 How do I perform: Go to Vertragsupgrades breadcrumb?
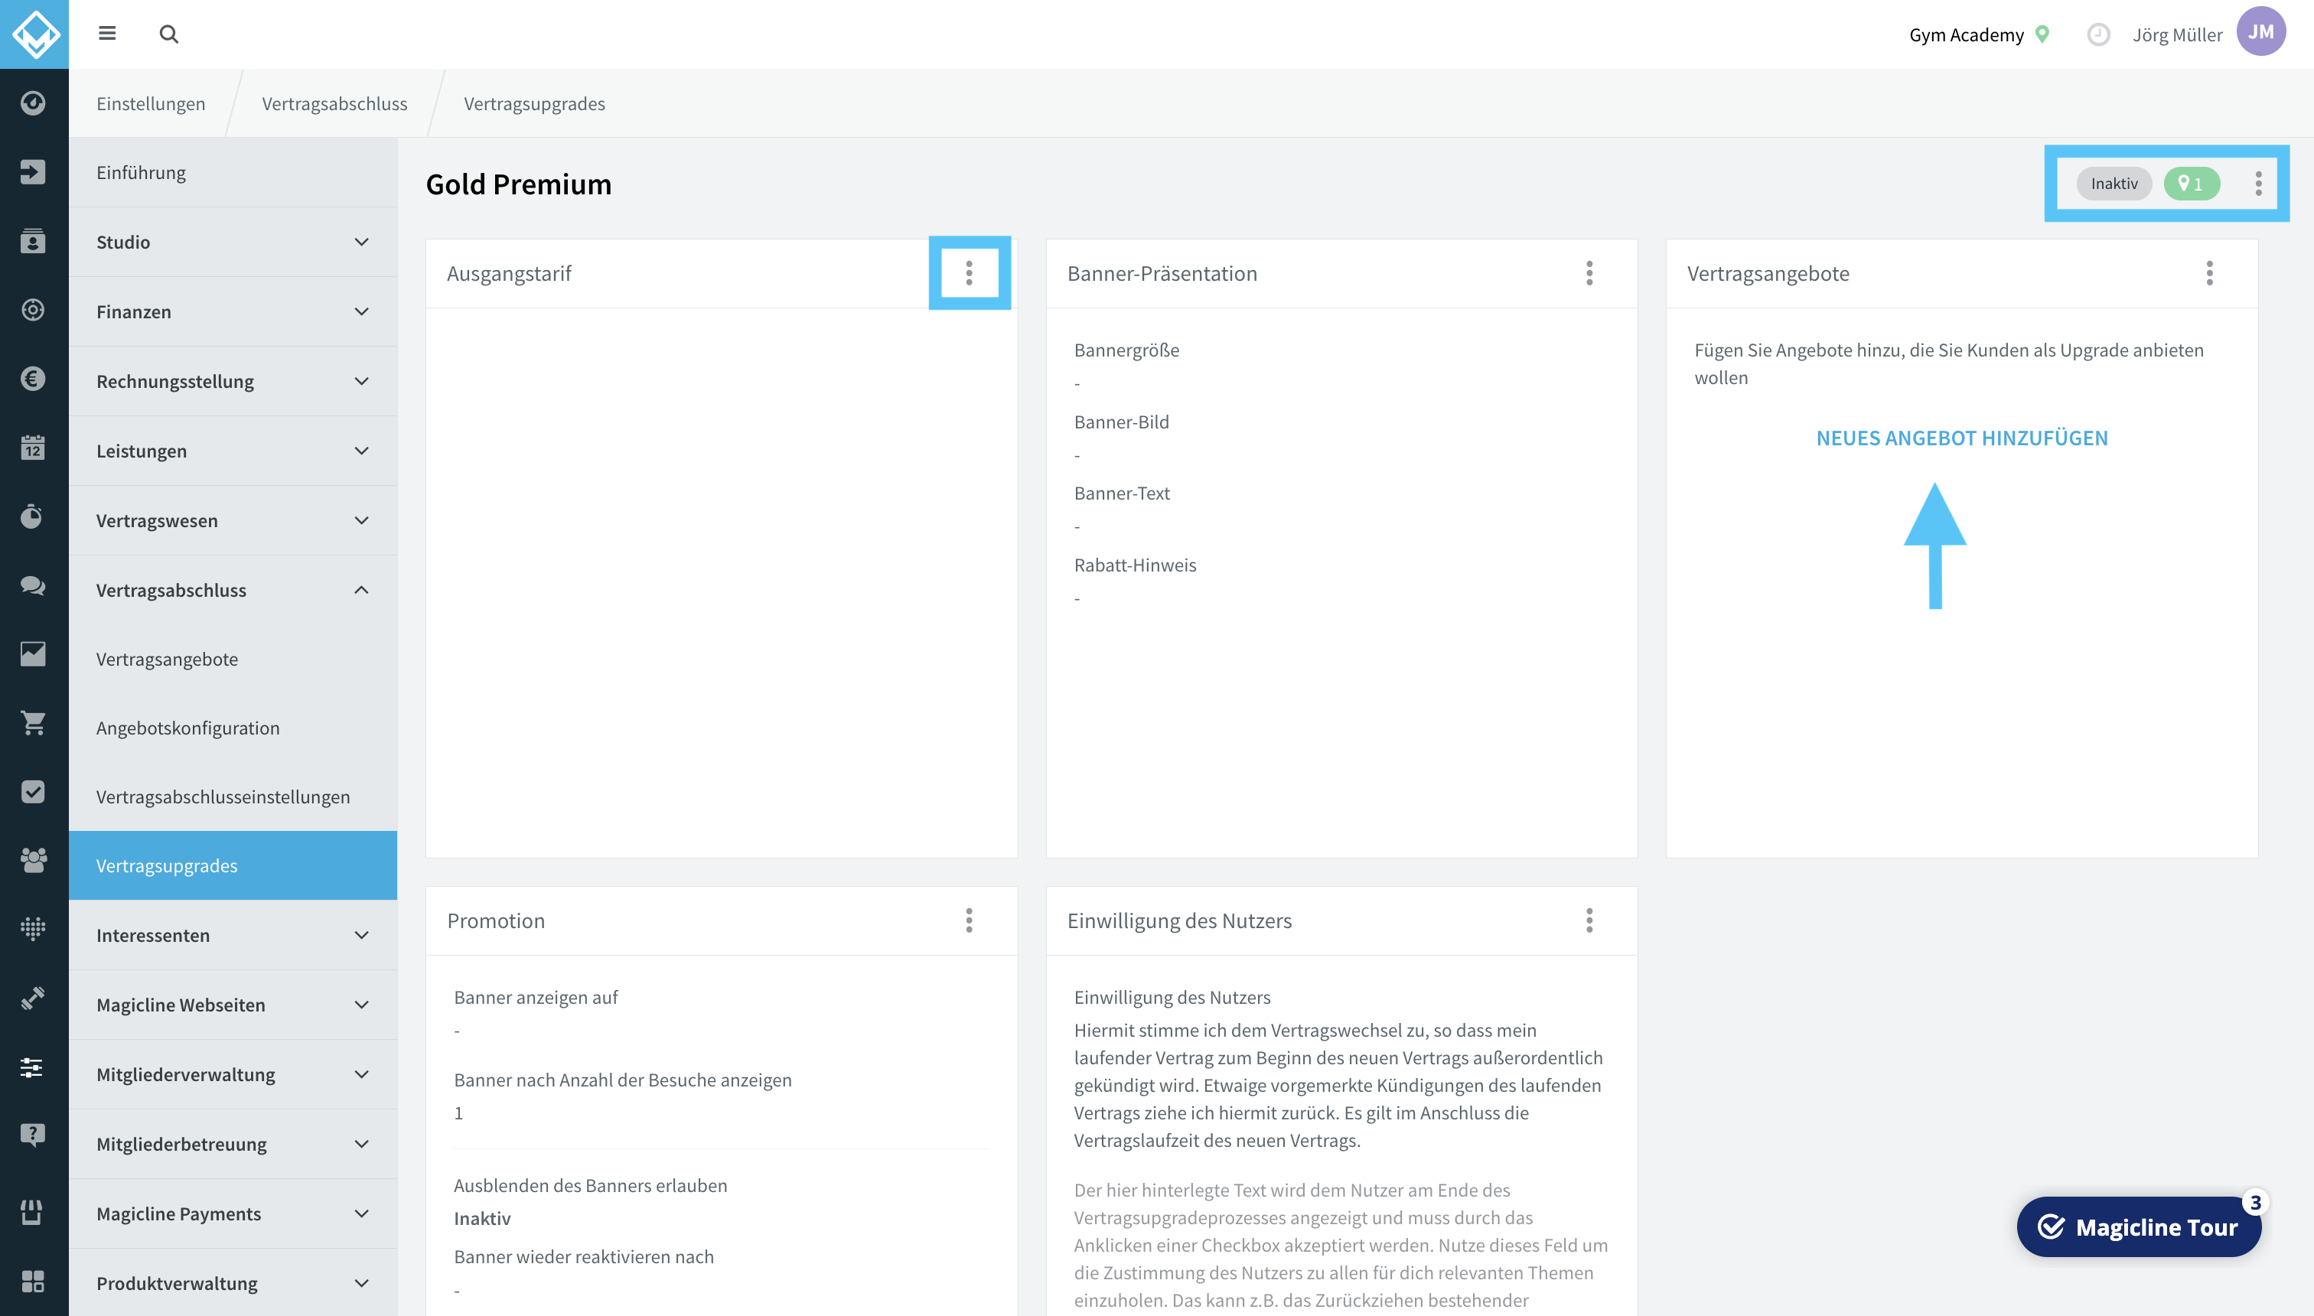tap(534, 103)
